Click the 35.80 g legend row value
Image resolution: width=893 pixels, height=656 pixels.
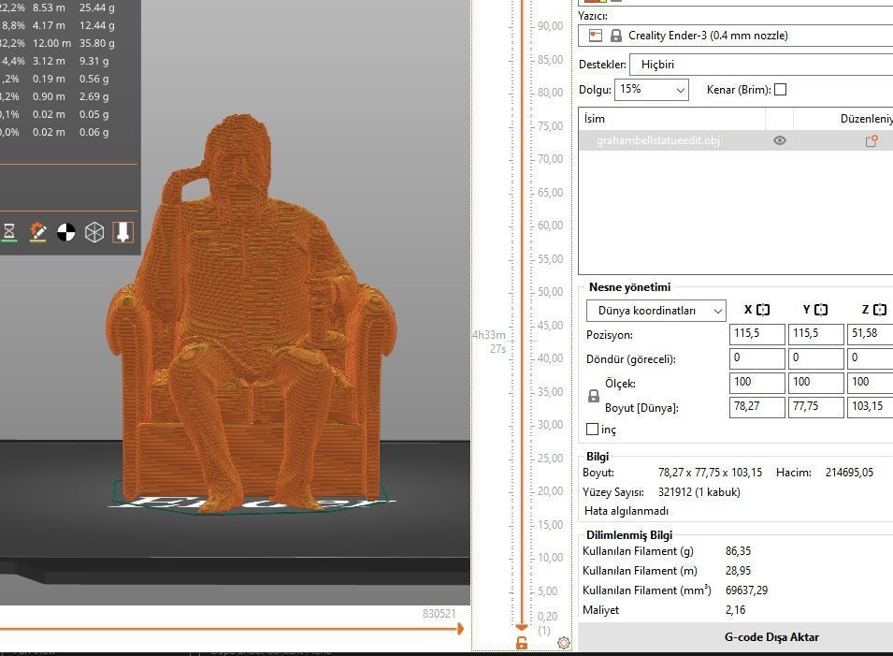(97, 43)
